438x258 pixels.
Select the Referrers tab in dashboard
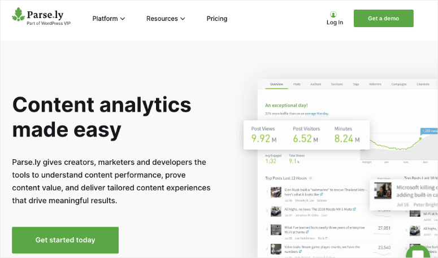point(375,84)
